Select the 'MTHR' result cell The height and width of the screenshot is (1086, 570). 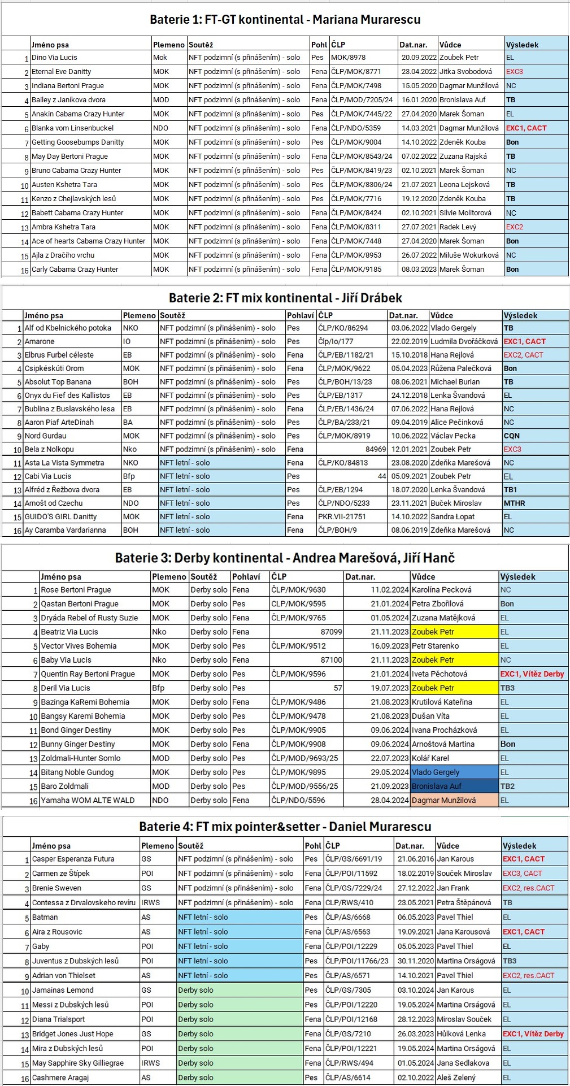point(535,503)
